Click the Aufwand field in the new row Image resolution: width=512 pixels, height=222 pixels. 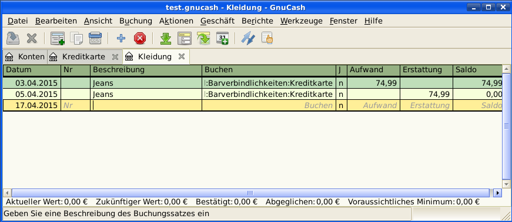pyautogui.click(x=373, y=106)
